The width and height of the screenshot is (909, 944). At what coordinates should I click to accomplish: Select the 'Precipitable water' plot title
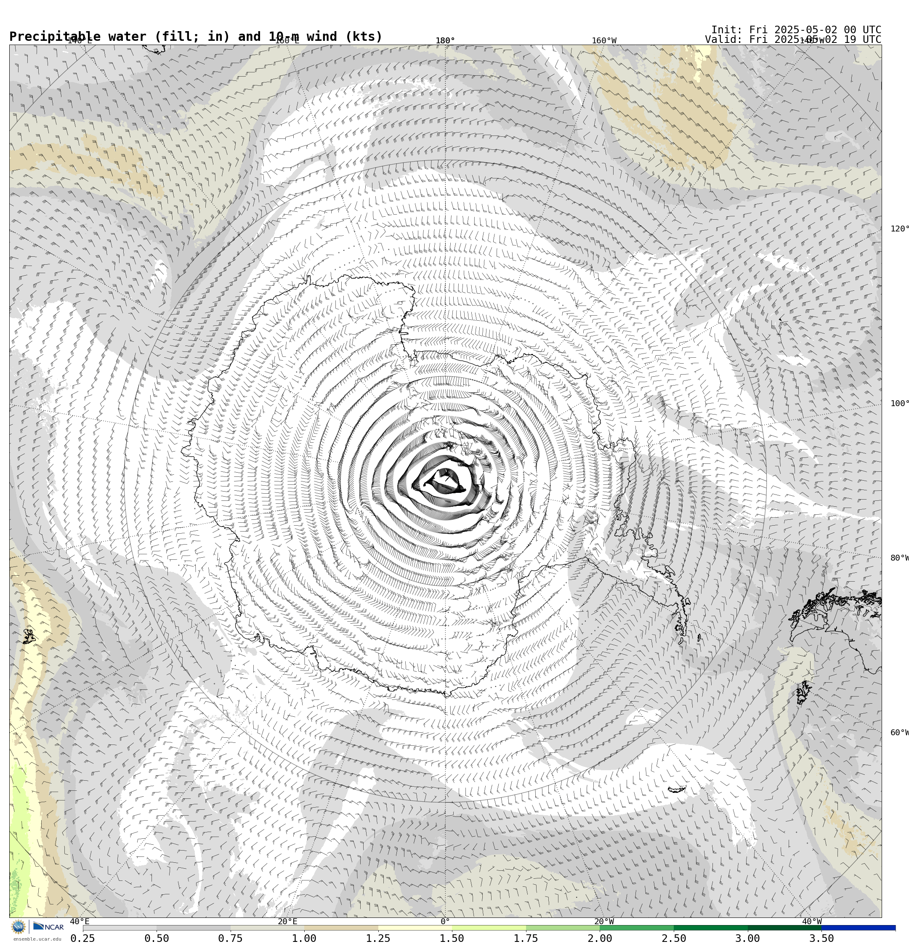[x=196, y=37]
